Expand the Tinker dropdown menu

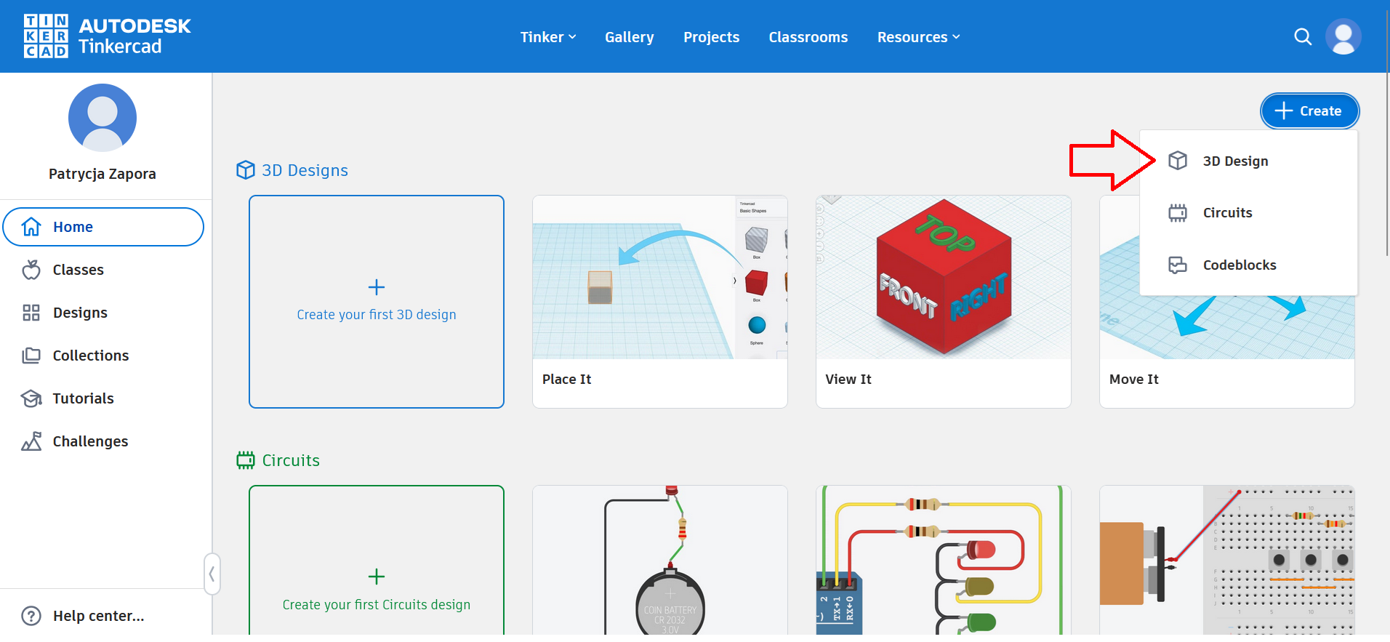click(548, 37)
